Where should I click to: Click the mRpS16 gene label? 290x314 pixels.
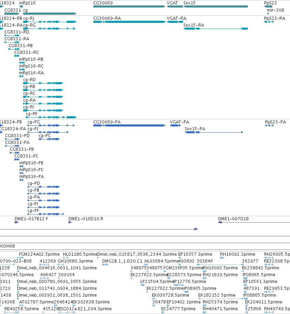coord(27,3)
